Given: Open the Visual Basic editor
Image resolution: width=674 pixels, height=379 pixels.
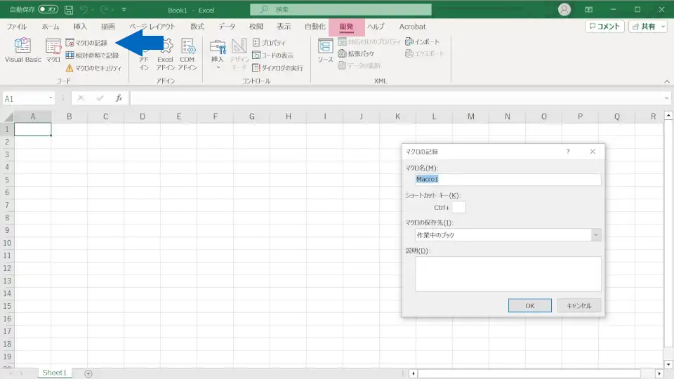Looking at the screenshot, I should 22,51.
